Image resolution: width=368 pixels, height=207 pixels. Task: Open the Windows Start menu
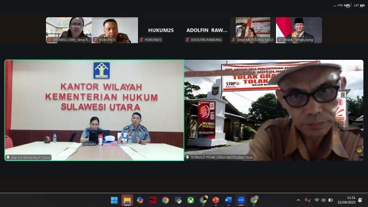tap(114, 200)
